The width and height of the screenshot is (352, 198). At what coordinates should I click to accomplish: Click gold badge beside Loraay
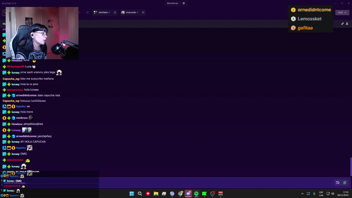coord(4,130)
